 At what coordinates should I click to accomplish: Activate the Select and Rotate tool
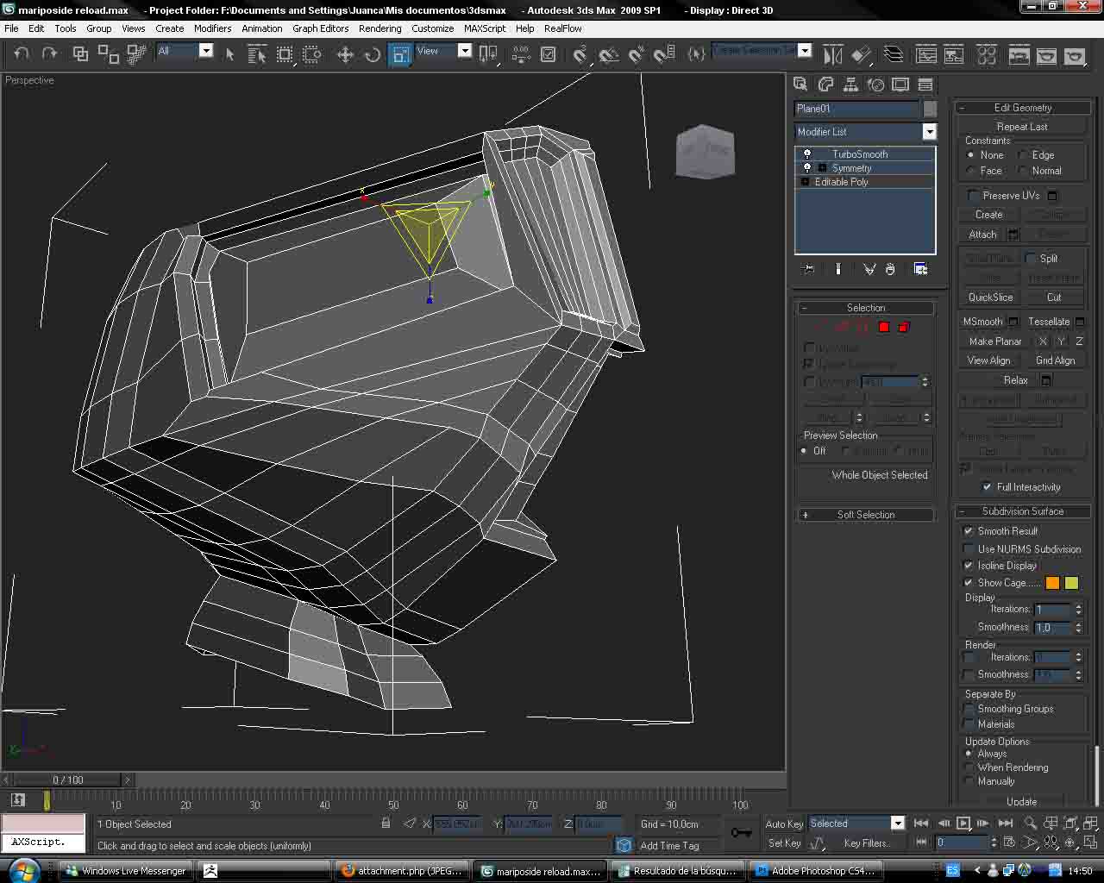[373, 54]
